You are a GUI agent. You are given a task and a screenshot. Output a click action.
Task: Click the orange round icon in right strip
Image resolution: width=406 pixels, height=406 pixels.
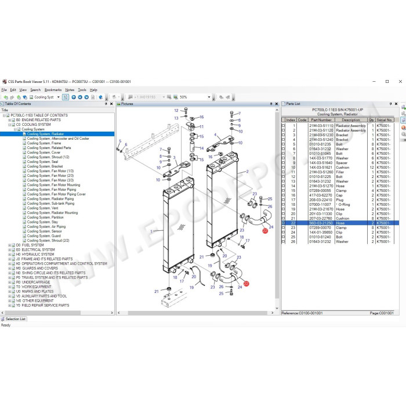point(404,128)
